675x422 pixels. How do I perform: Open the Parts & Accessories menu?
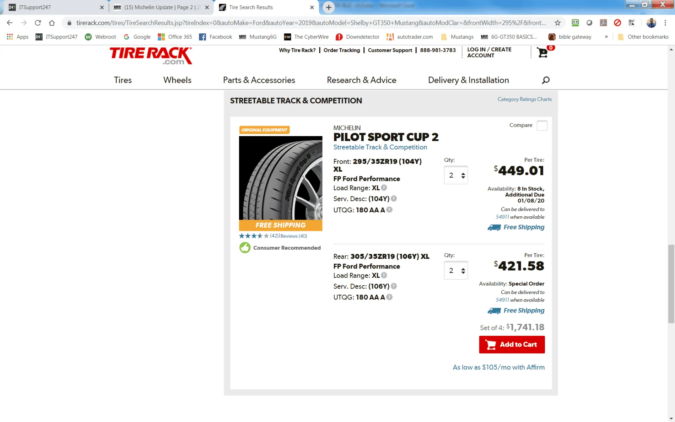[x=259, y=80]
